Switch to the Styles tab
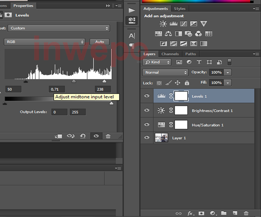 pyautogui.click(x=180, y=9)
